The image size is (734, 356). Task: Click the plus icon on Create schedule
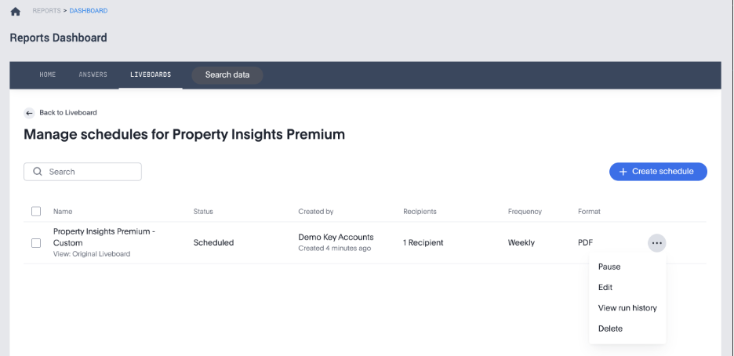tap(623, 172)
